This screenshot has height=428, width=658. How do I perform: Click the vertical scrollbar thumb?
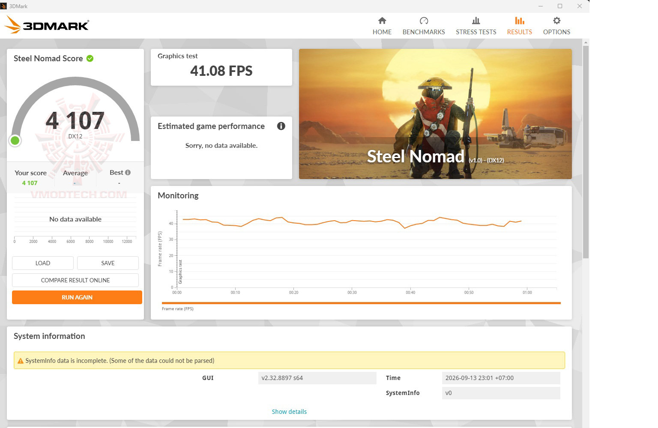tap(586, 152)
